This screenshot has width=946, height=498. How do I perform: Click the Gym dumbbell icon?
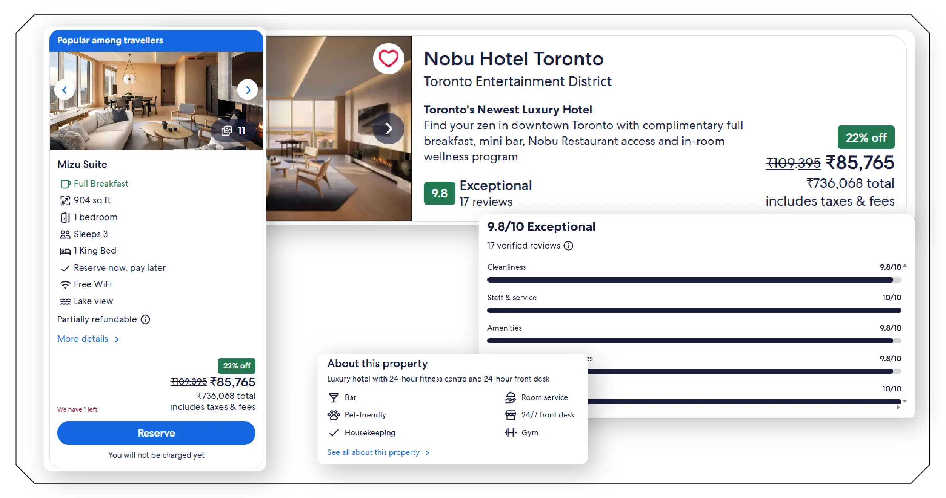point(511,432)
